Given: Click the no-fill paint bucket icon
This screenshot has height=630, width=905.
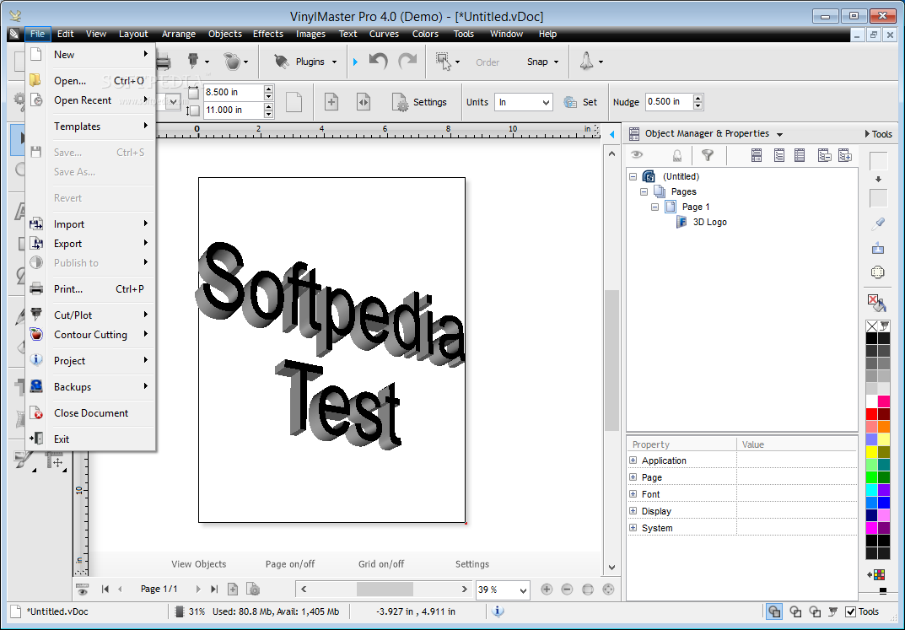Looking at the screenshot, I should [x=876, y=303].
